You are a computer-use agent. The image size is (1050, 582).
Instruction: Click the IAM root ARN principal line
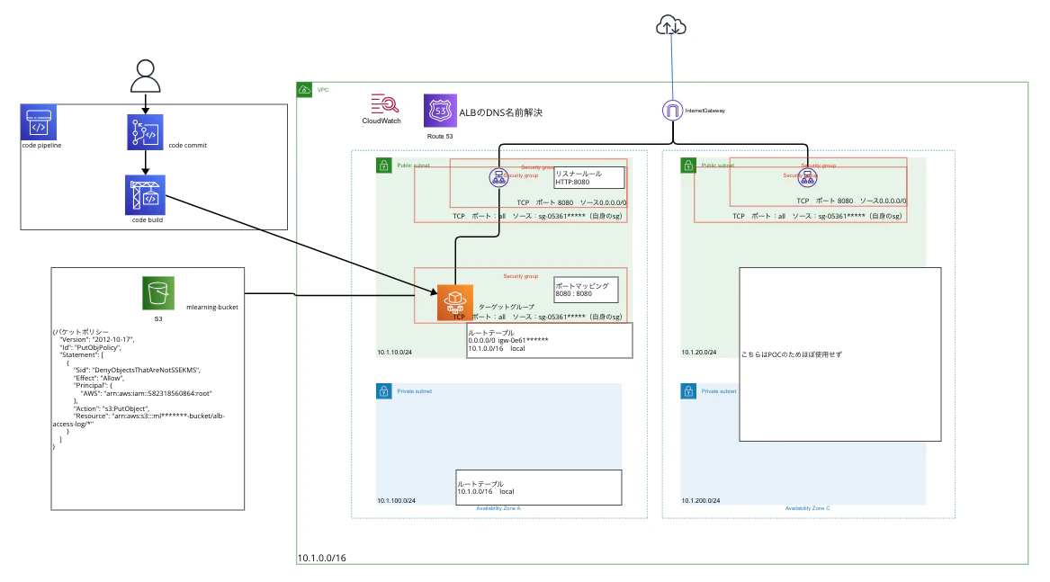pos(146,393)
